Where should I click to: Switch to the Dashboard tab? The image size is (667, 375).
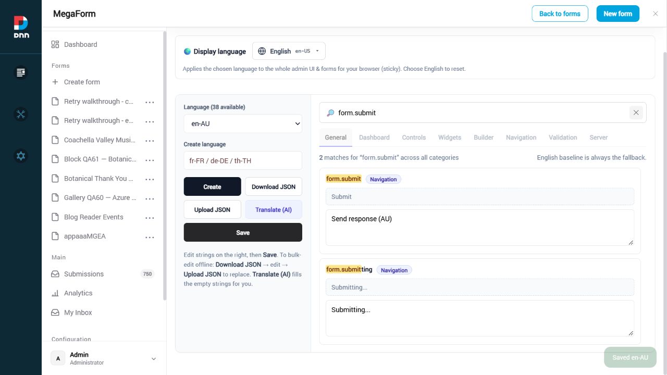coord(374,137)
